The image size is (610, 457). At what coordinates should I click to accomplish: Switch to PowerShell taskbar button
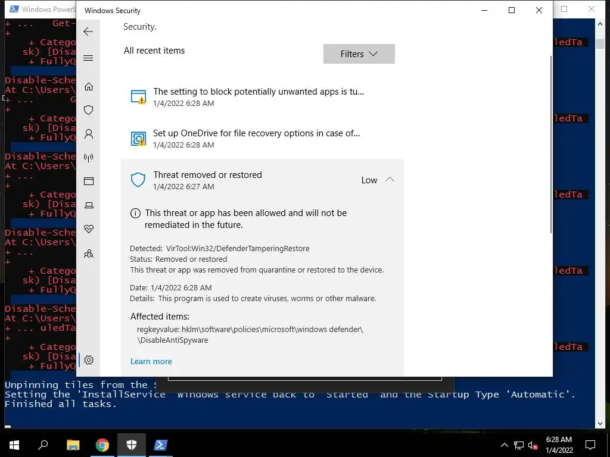pos(161,445)
